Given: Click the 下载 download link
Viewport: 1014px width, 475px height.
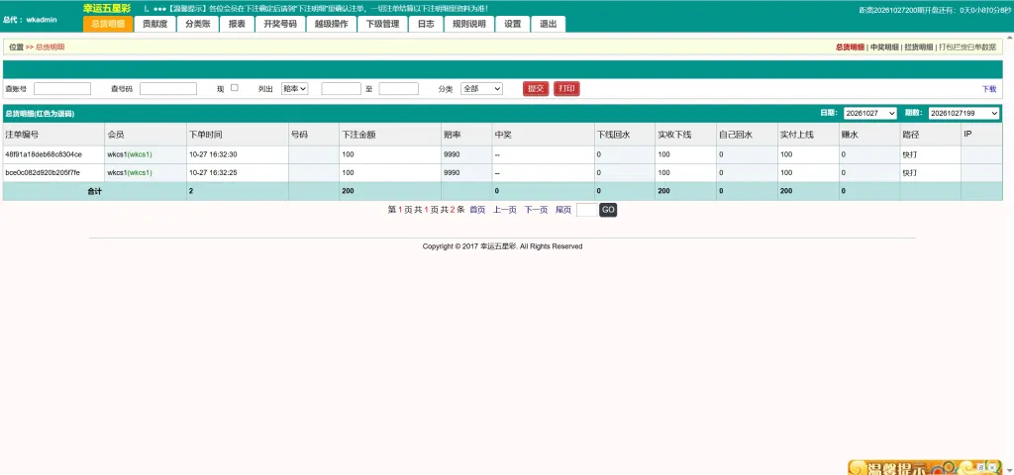Looking at the screenshot, I should coord(989,89).
